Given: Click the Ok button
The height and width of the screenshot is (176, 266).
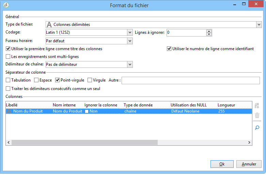Looking at the screenshot, I should pos(222,164).
